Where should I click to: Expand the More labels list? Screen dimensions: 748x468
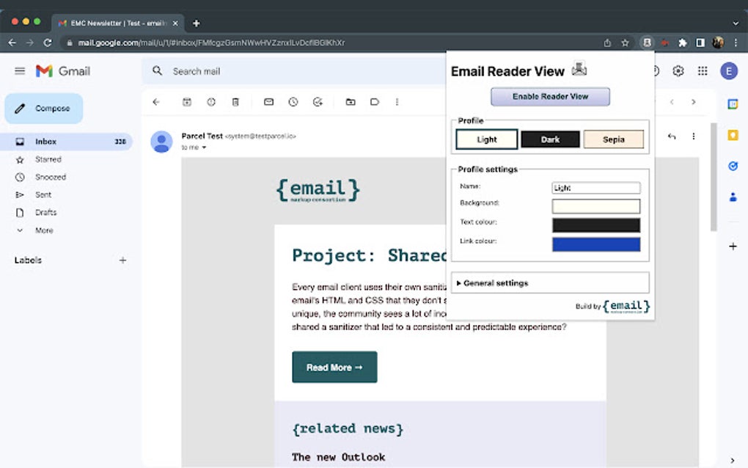43,230
